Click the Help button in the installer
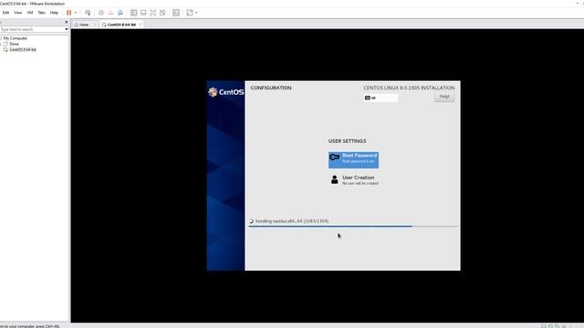The height and width of the screenshot is (328, 584). (444, 97)
